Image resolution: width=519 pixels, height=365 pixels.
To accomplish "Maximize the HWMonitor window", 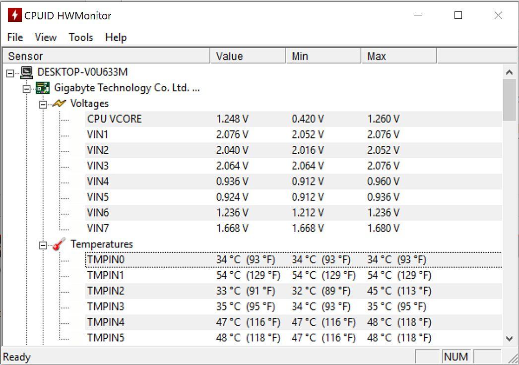I will [458, 15].
